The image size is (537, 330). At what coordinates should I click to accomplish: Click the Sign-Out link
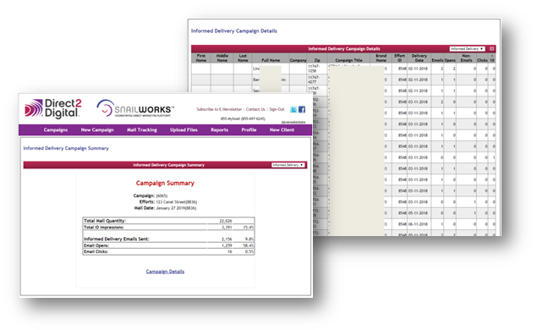277,109
